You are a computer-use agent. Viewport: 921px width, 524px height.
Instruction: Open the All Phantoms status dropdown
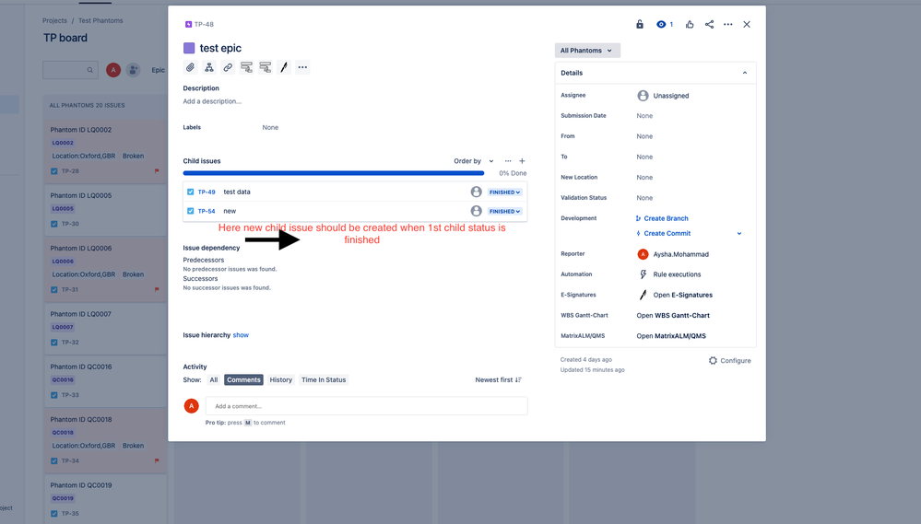tap(587, 51)
